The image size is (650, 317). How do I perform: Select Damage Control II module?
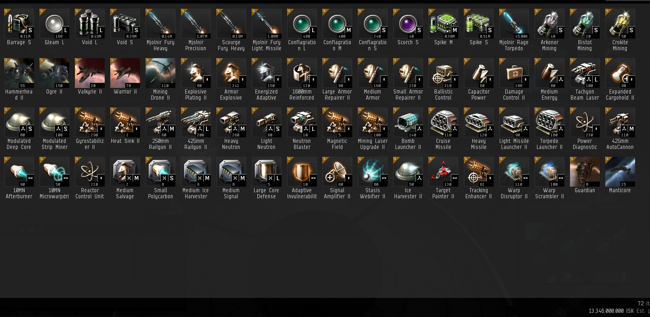click(x=514, y=73)
